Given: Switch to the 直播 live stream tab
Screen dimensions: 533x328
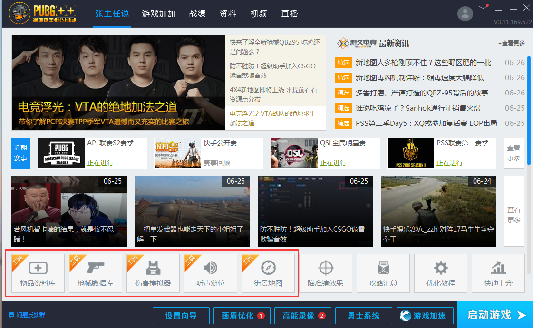Looking at the screenshot, I should click(290, 14).
